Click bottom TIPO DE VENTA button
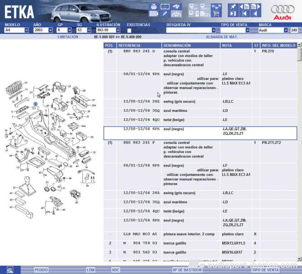This screenshot has width=302, height=274. pos(265,270)
